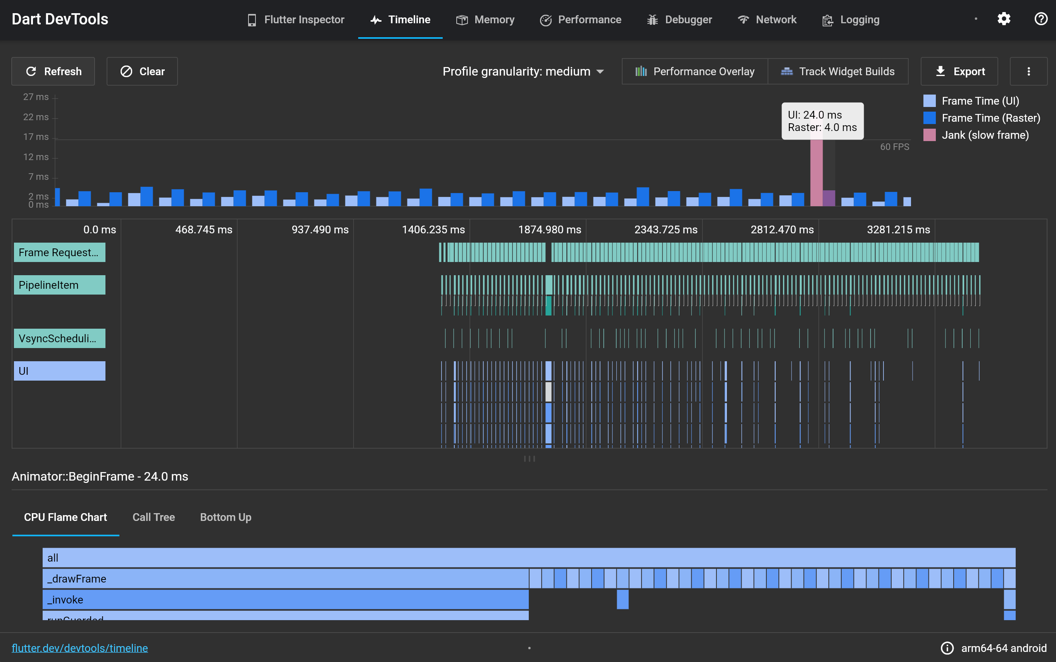Export the timeline data

tap(959, 71)
